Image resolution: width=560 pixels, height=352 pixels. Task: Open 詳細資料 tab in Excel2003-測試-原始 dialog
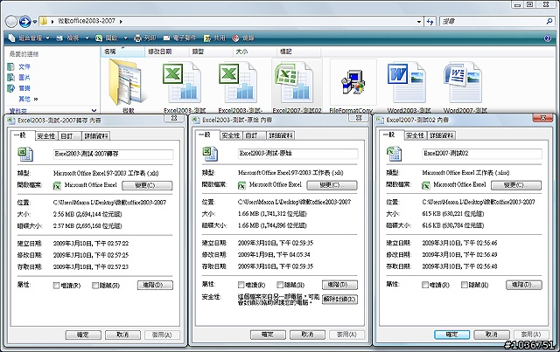[x=281, y=135]
